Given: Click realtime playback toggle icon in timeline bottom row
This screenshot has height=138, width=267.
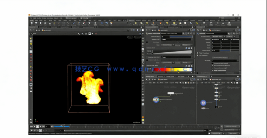Looking at the screenshot, I should [40, 131].
